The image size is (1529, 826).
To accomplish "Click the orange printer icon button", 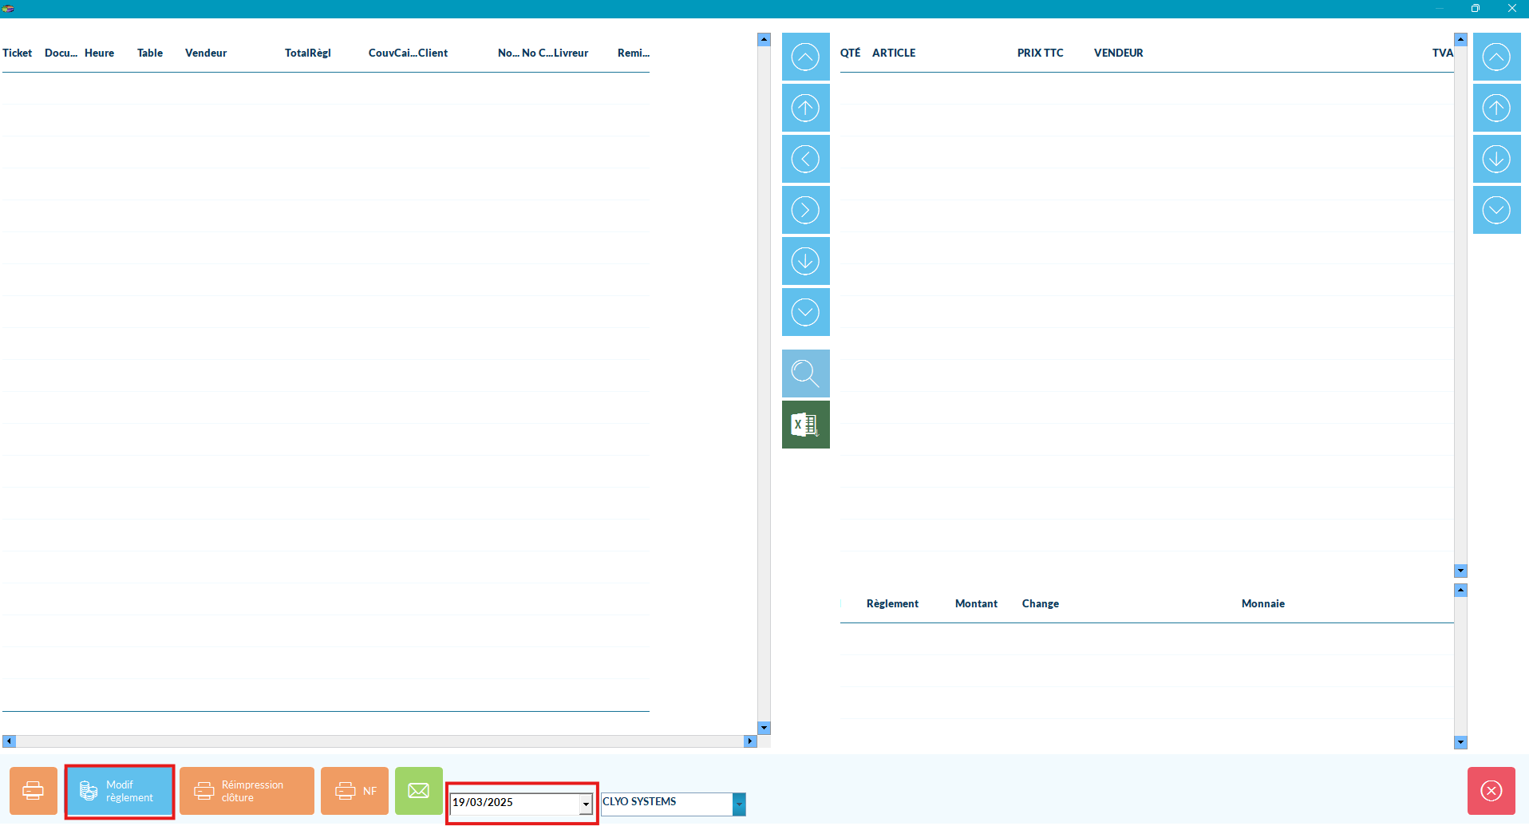I will (34, 791).
